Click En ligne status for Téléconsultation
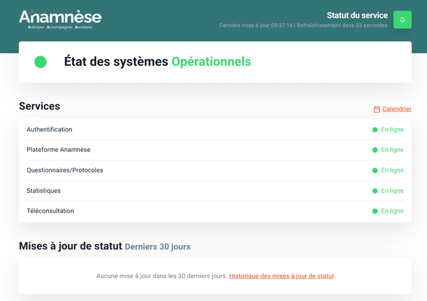The image size is (427, 301). point(387,211)
